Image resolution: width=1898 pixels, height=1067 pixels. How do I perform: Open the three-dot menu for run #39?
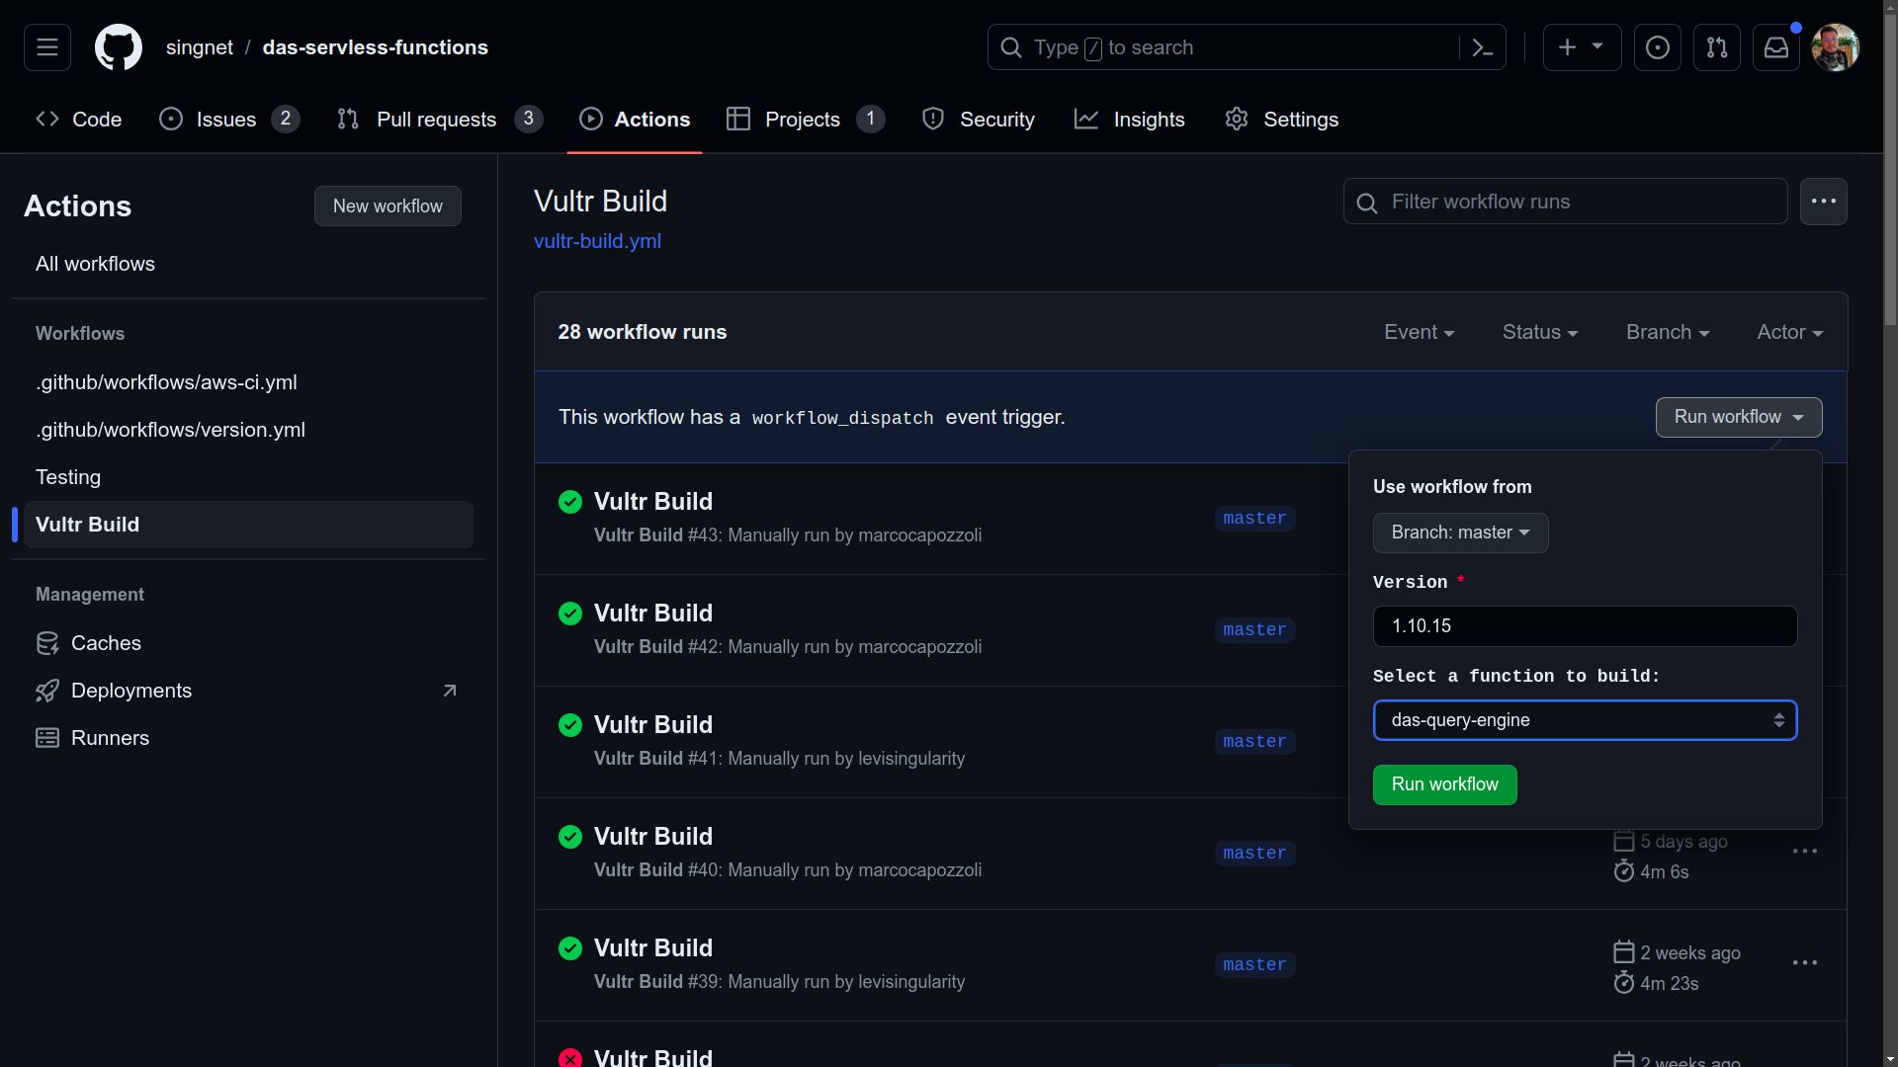1805,963
